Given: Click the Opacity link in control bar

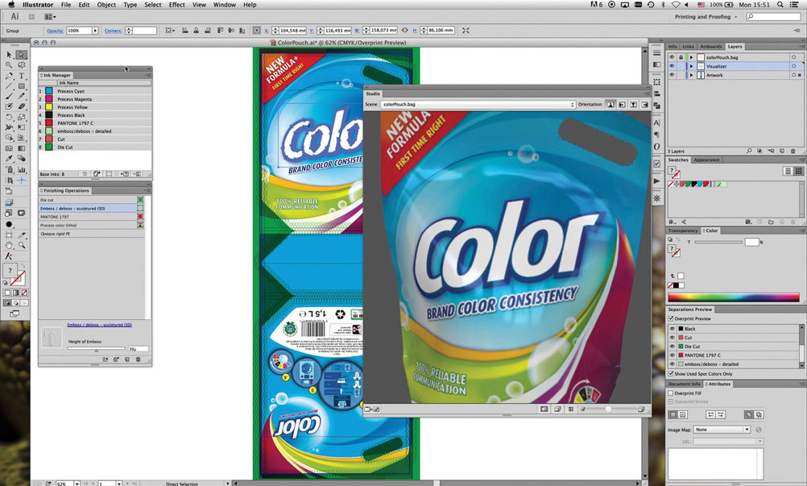Looking at the screenshot, I should pyautogui.click(x=55, y=31).
